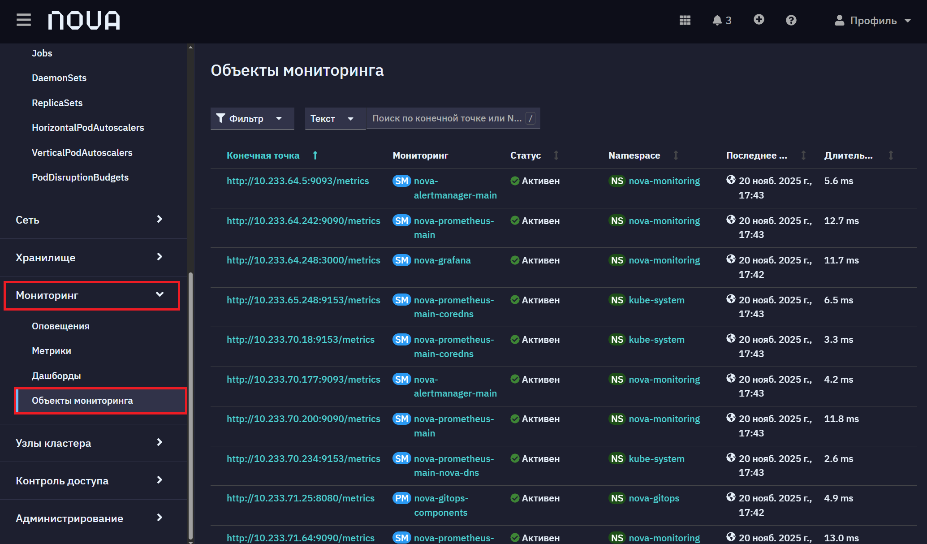Click SM badge in 10.233.64.5 row
This screenshot has height=544, width=927.
coord(401,181)
